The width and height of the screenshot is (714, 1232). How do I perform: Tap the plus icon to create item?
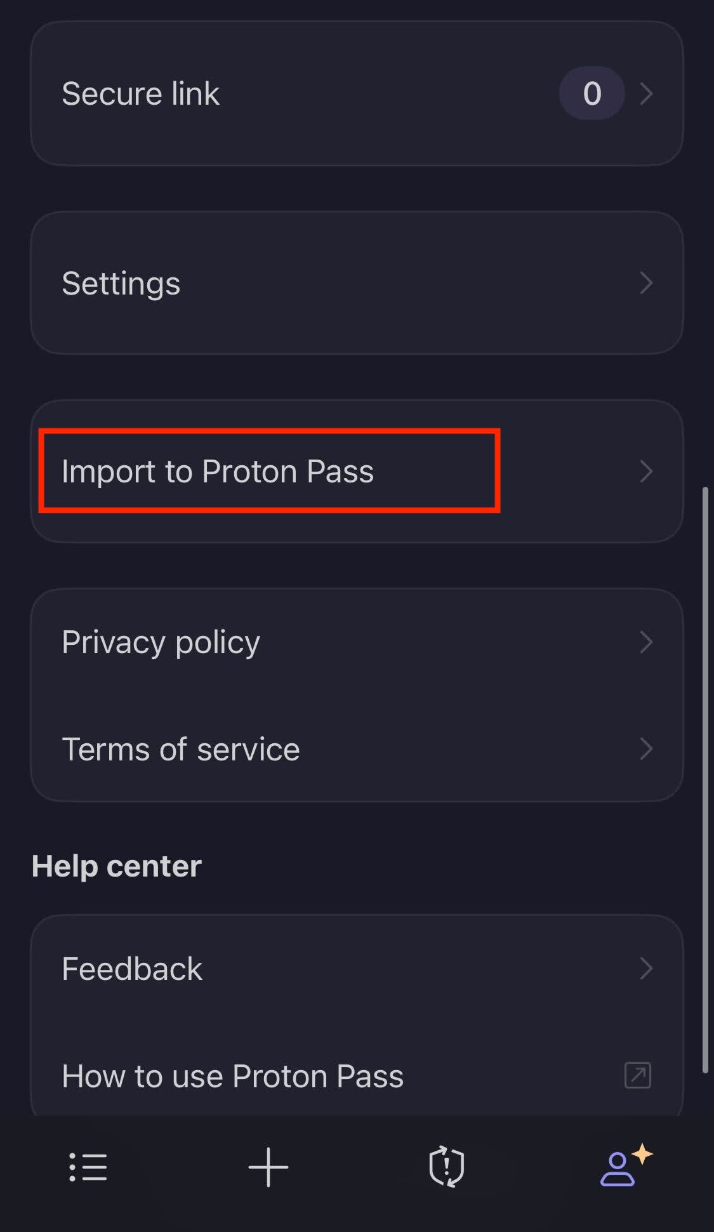[x=268, y=1167]
